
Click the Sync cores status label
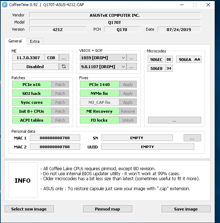pyautogui.click(x=32, y=102)
